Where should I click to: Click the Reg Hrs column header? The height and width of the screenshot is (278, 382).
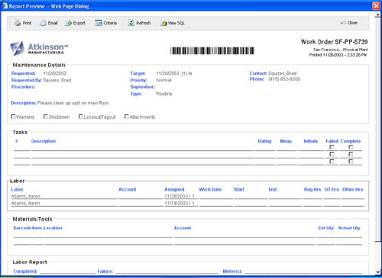[x=312, y=189]
